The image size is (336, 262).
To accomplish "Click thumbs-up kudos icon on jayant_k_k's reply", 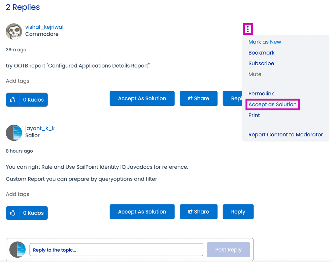I will point(13,213).
